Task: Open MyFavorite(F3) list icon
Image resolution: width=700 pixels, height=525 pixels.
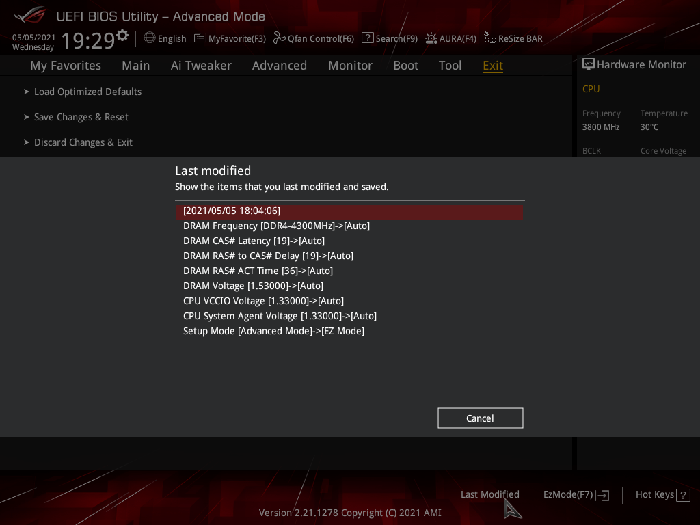Action: pyautogui.click(x=200, y=38)
